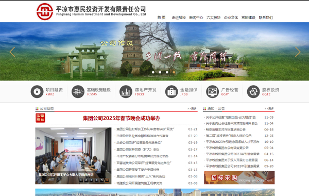Show news photo slide 6
309x196 pixels.
(107, 180)
